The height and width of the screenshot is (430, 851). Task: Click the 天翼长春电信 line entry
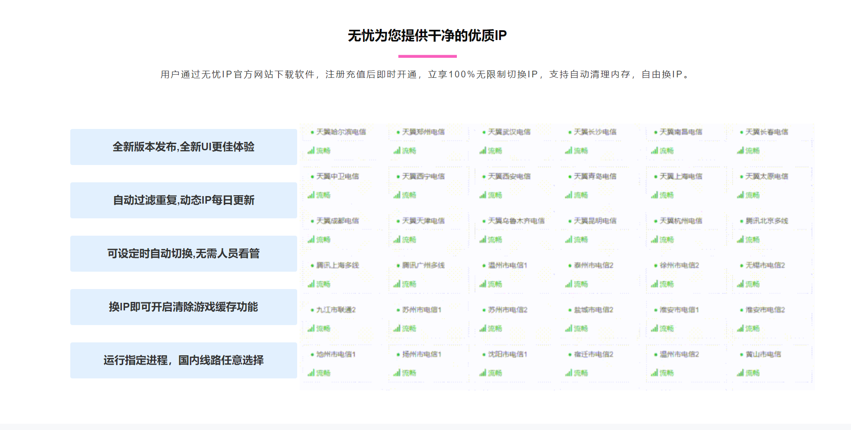767,132
